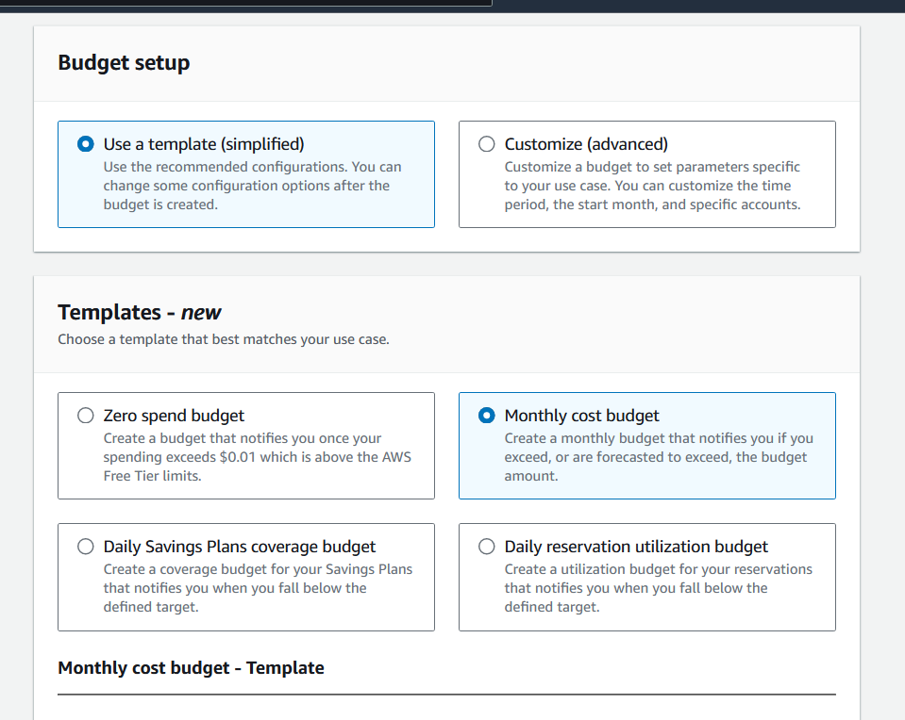Click the 'Zero spend budget' label text
Viewport: 905px width, 720px height.
point(174,416)
